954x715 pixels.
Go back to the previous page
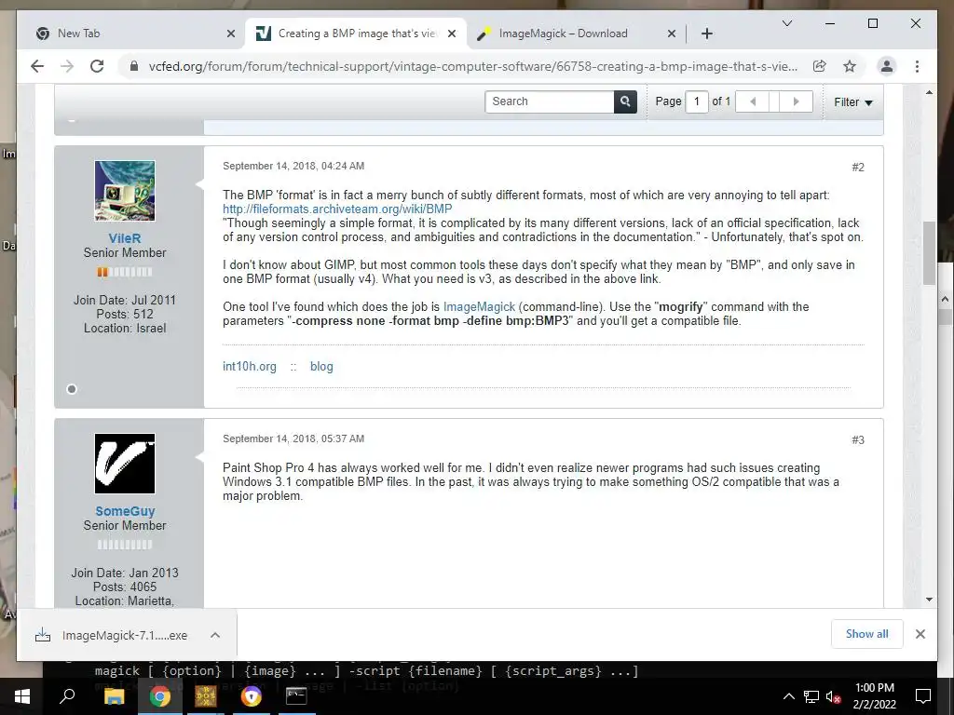tap(37, 66)
